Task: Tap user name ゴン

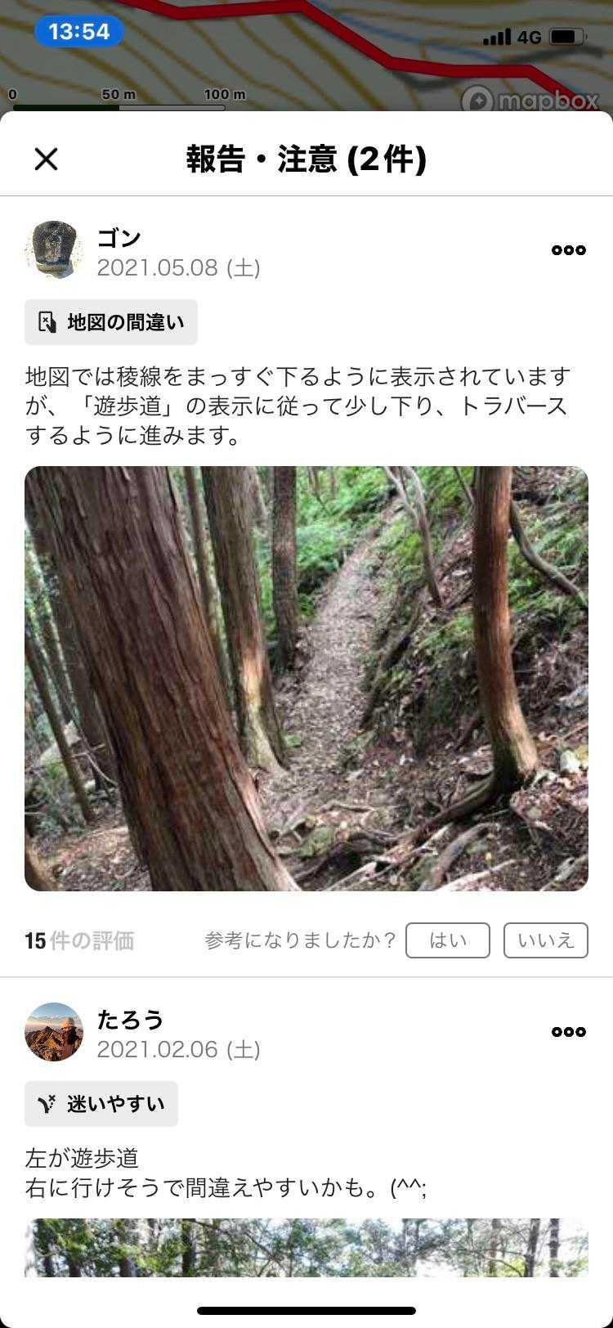Action: pyautogui.click(x=119, y=238)
